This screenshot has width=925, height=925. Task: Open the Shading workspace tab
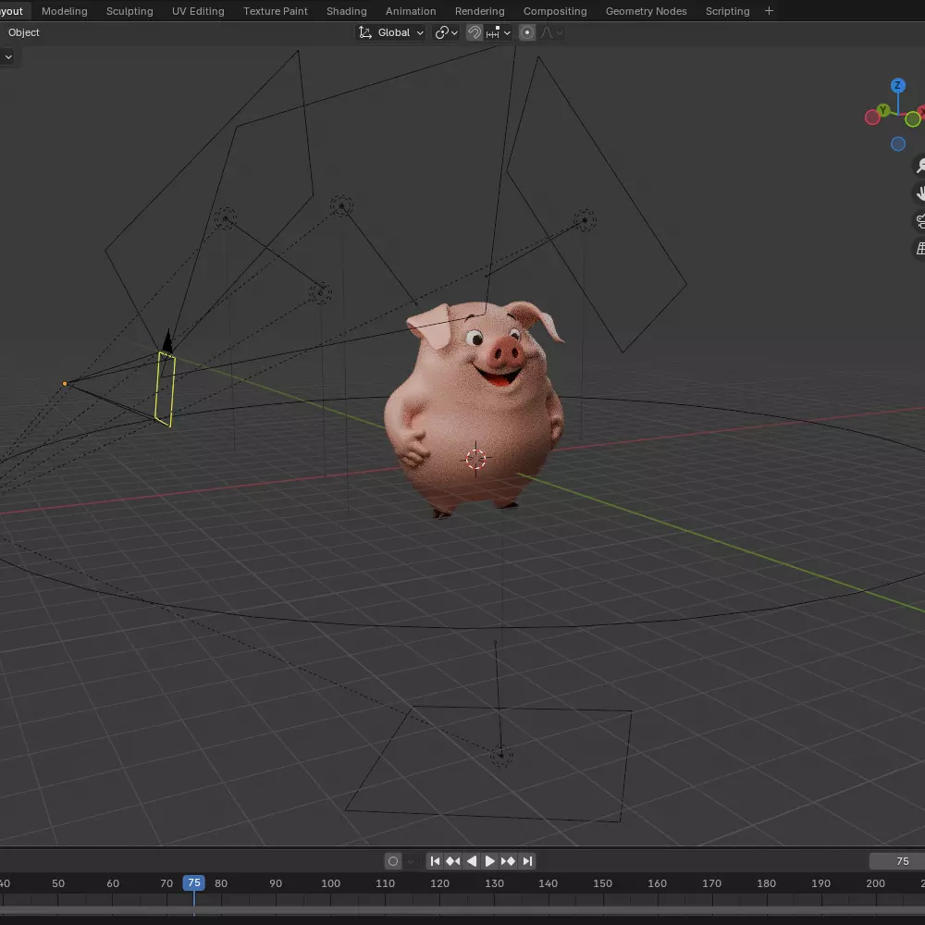[346, 11]
